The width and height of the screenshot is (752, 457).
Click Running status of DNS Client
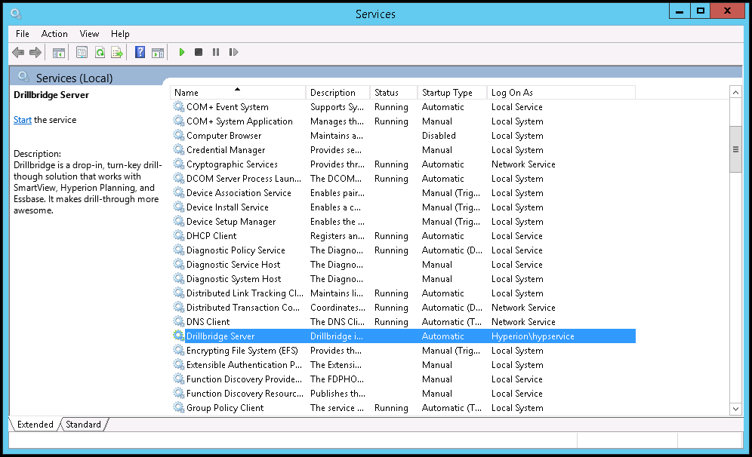coord(391,322)
